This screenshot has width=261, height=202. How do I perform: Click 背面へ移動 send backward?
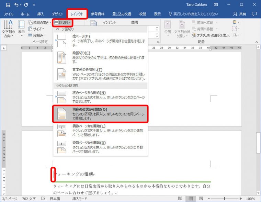205,29
